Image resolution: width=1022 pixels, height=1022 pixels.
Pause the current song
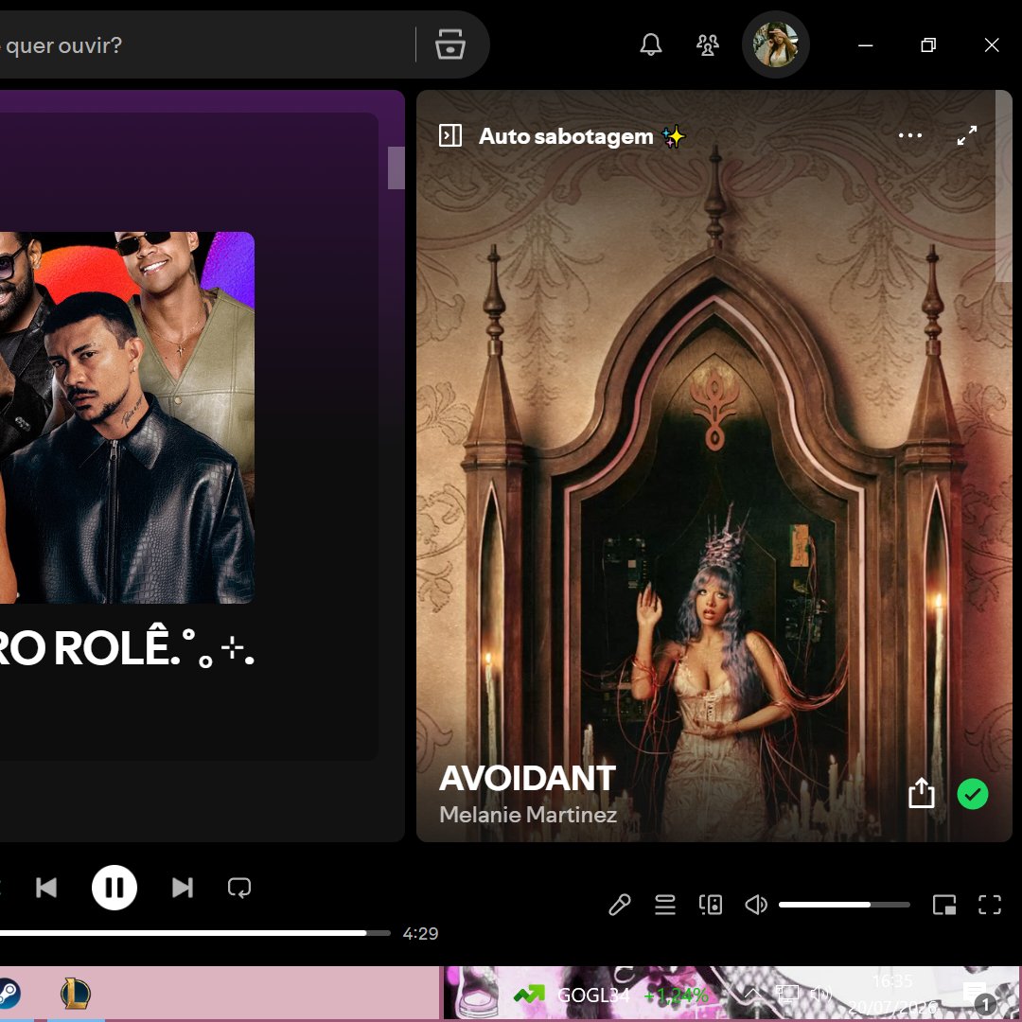tap(115, 887)
